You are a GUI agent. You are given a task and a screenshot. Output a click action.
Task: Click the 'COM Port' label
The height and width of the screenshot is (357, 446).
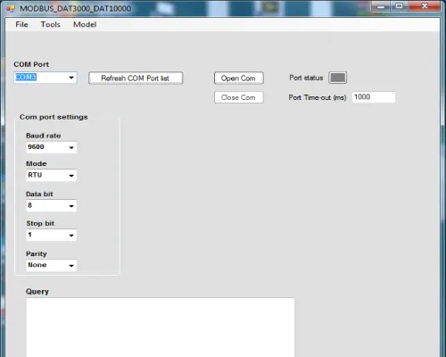[31, 64]
